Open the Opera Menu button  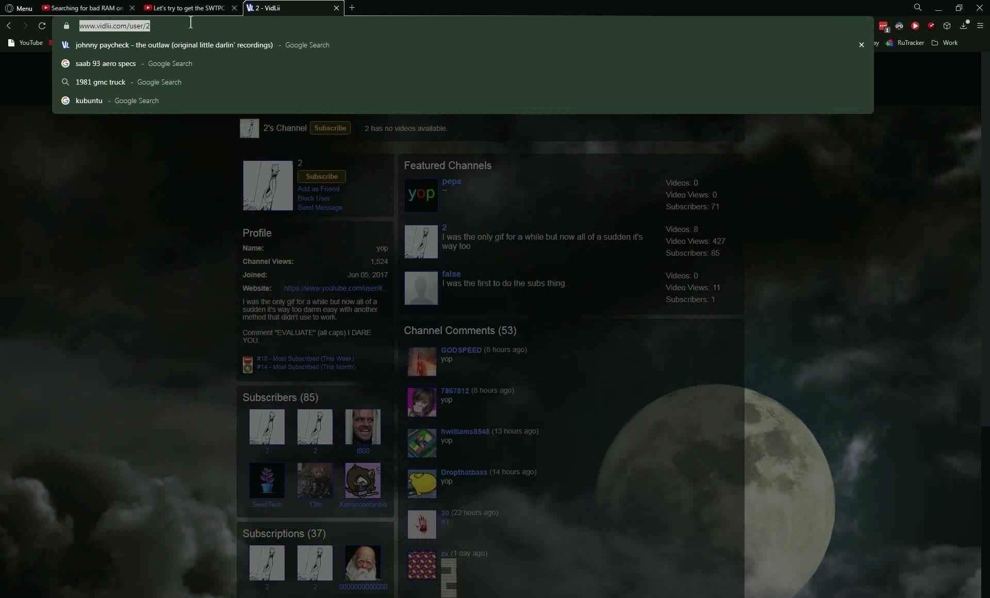[x=19, y=8]
